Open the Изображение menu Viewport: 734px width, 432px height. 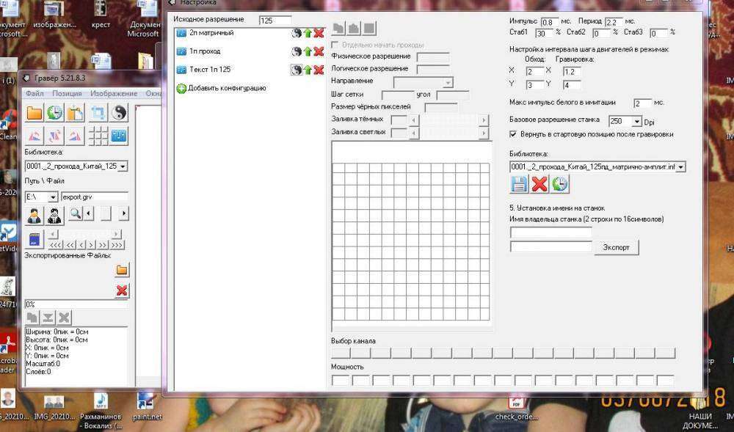[114, 94]
